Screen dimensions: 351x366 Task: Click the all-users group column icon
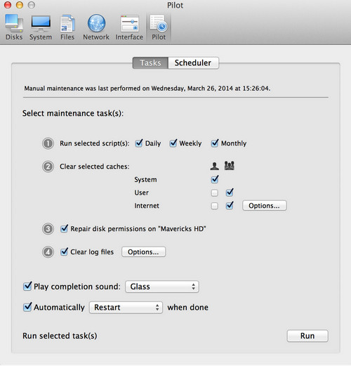230,166
